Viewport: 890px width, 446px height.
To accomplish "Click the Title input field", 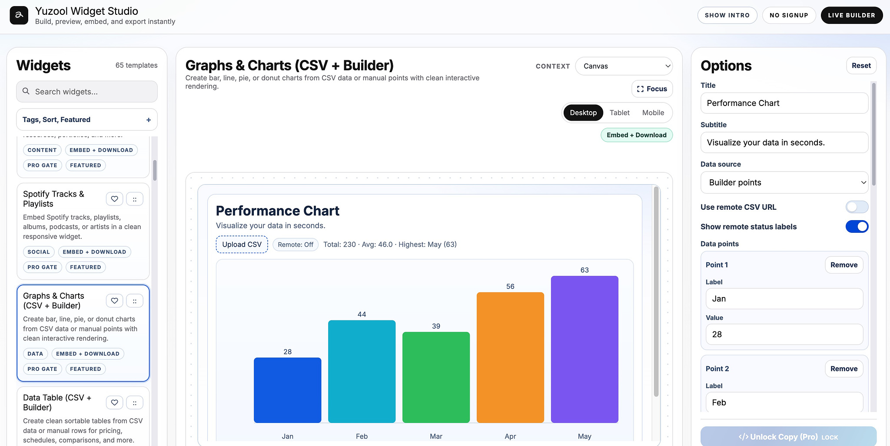I will pyautogui.click(x=784, y=103).
